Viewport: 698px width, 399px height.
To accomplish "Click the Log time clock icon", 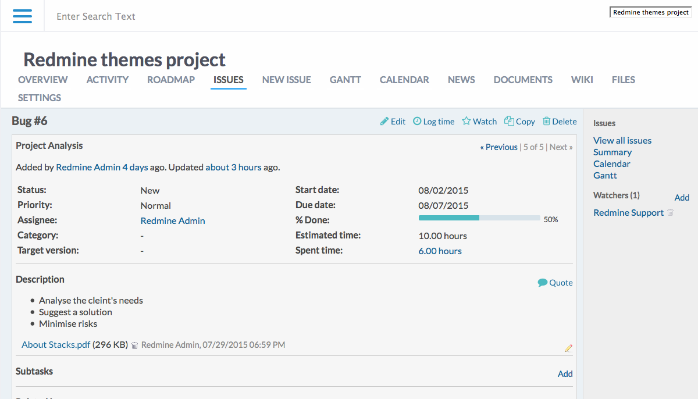I will point(417,121).
